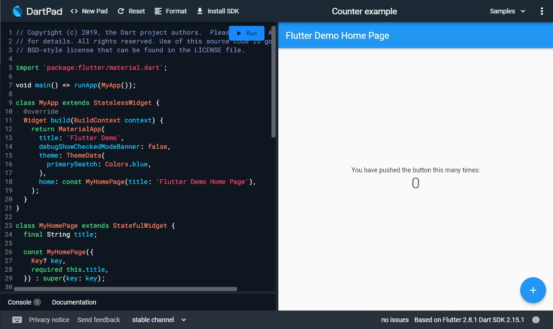The width and height of the screenshot is (553, 329).
Task: Click the New Pad code brackets icon
Action: [x=74, y=11]
